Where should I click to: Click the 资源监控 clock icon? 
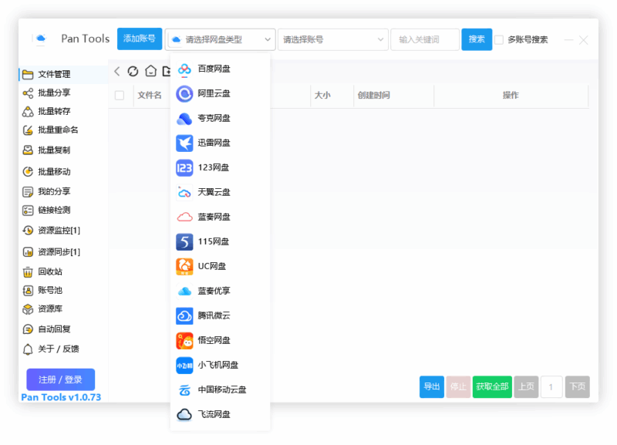tap(28, 231)
